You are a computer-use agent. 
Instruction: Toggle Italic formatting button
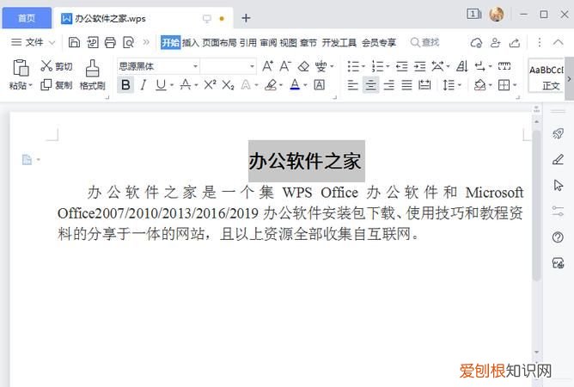click(143, 85)
